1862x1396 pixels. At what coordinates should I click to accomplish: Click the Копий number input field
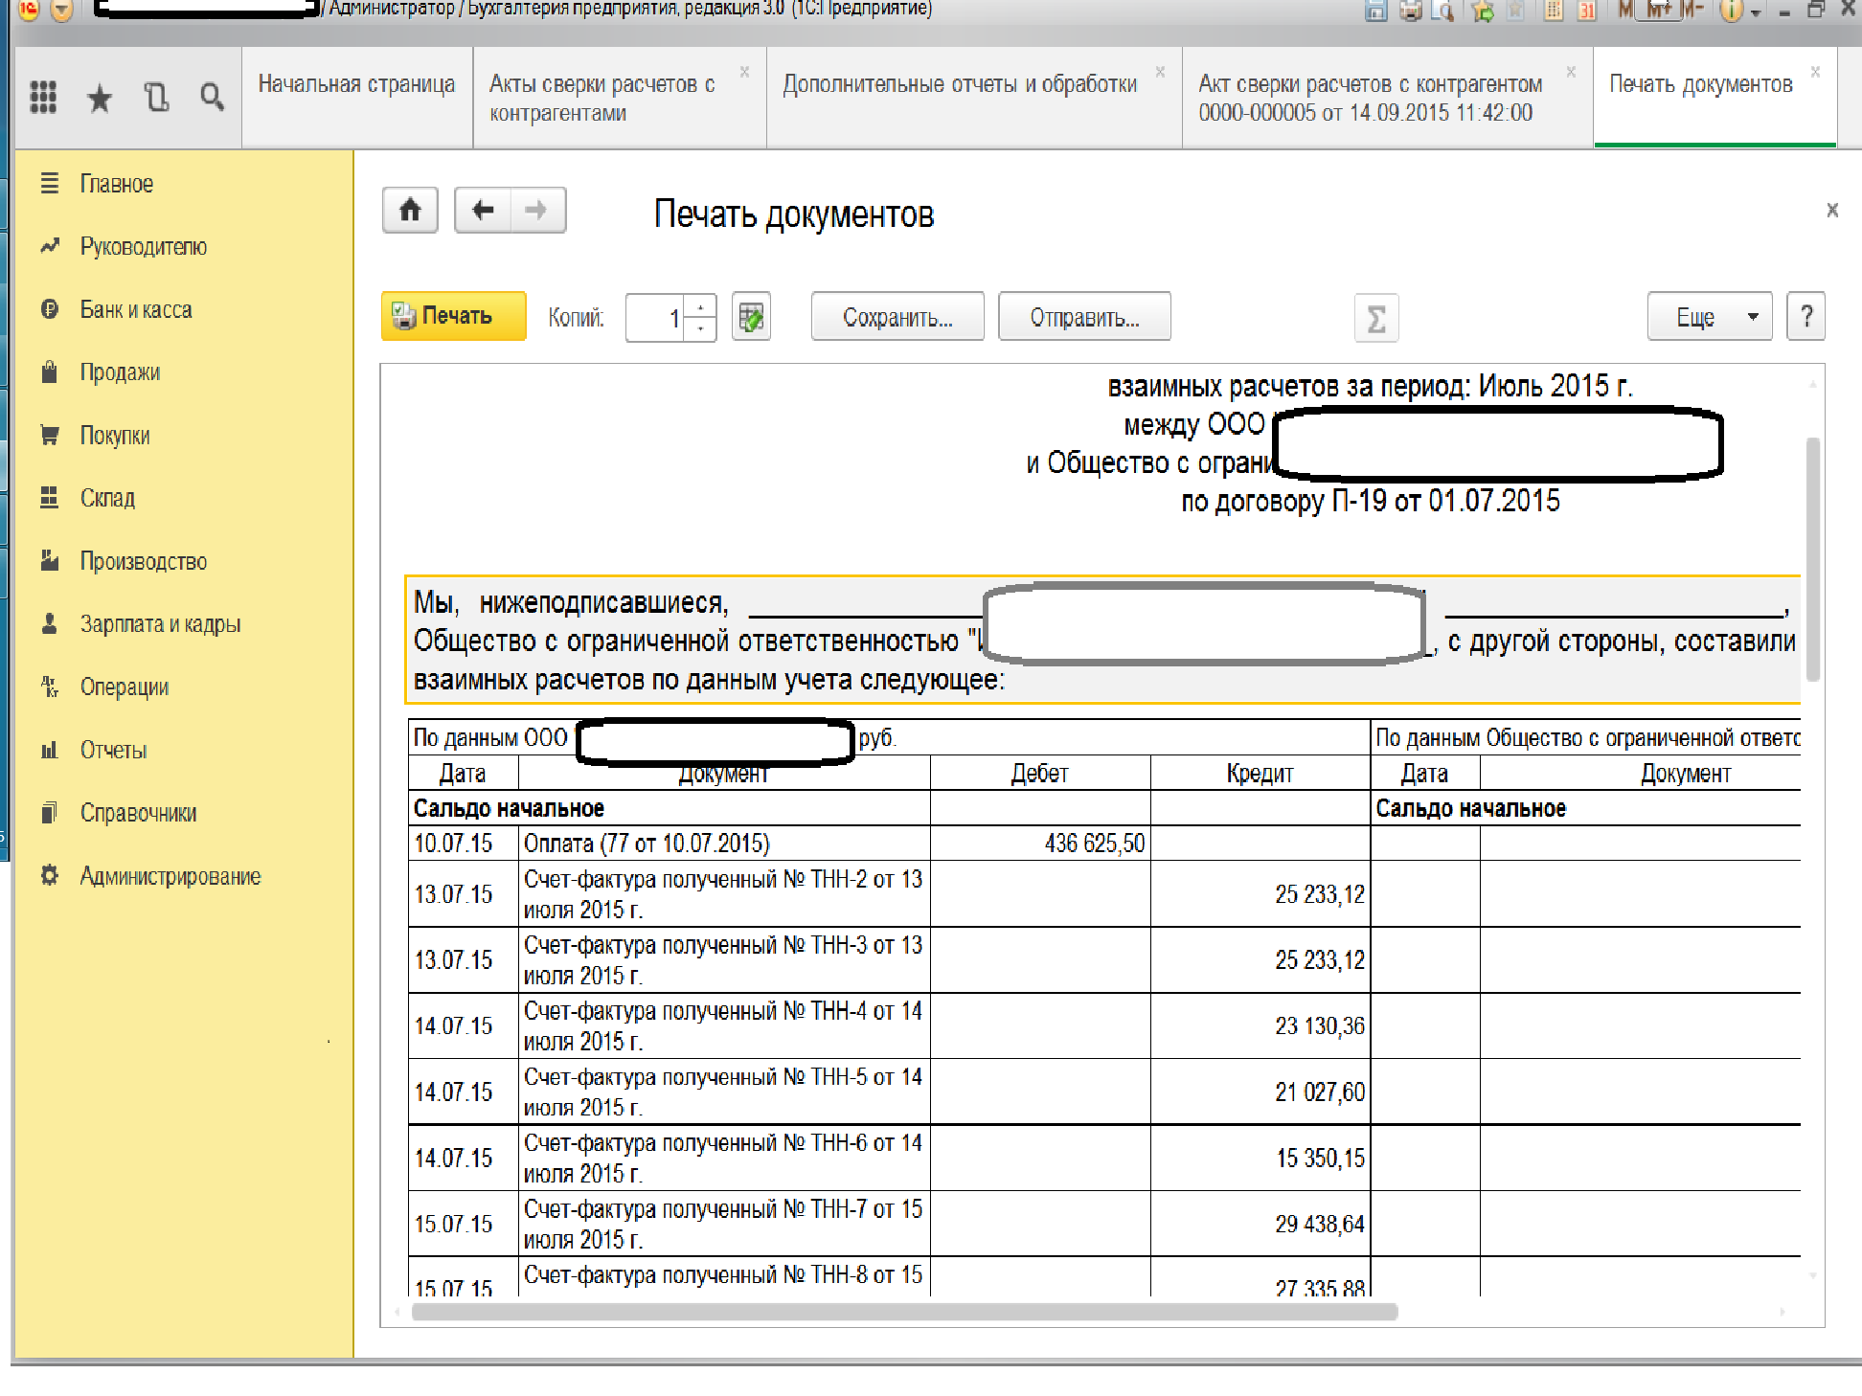pos(656,317)
